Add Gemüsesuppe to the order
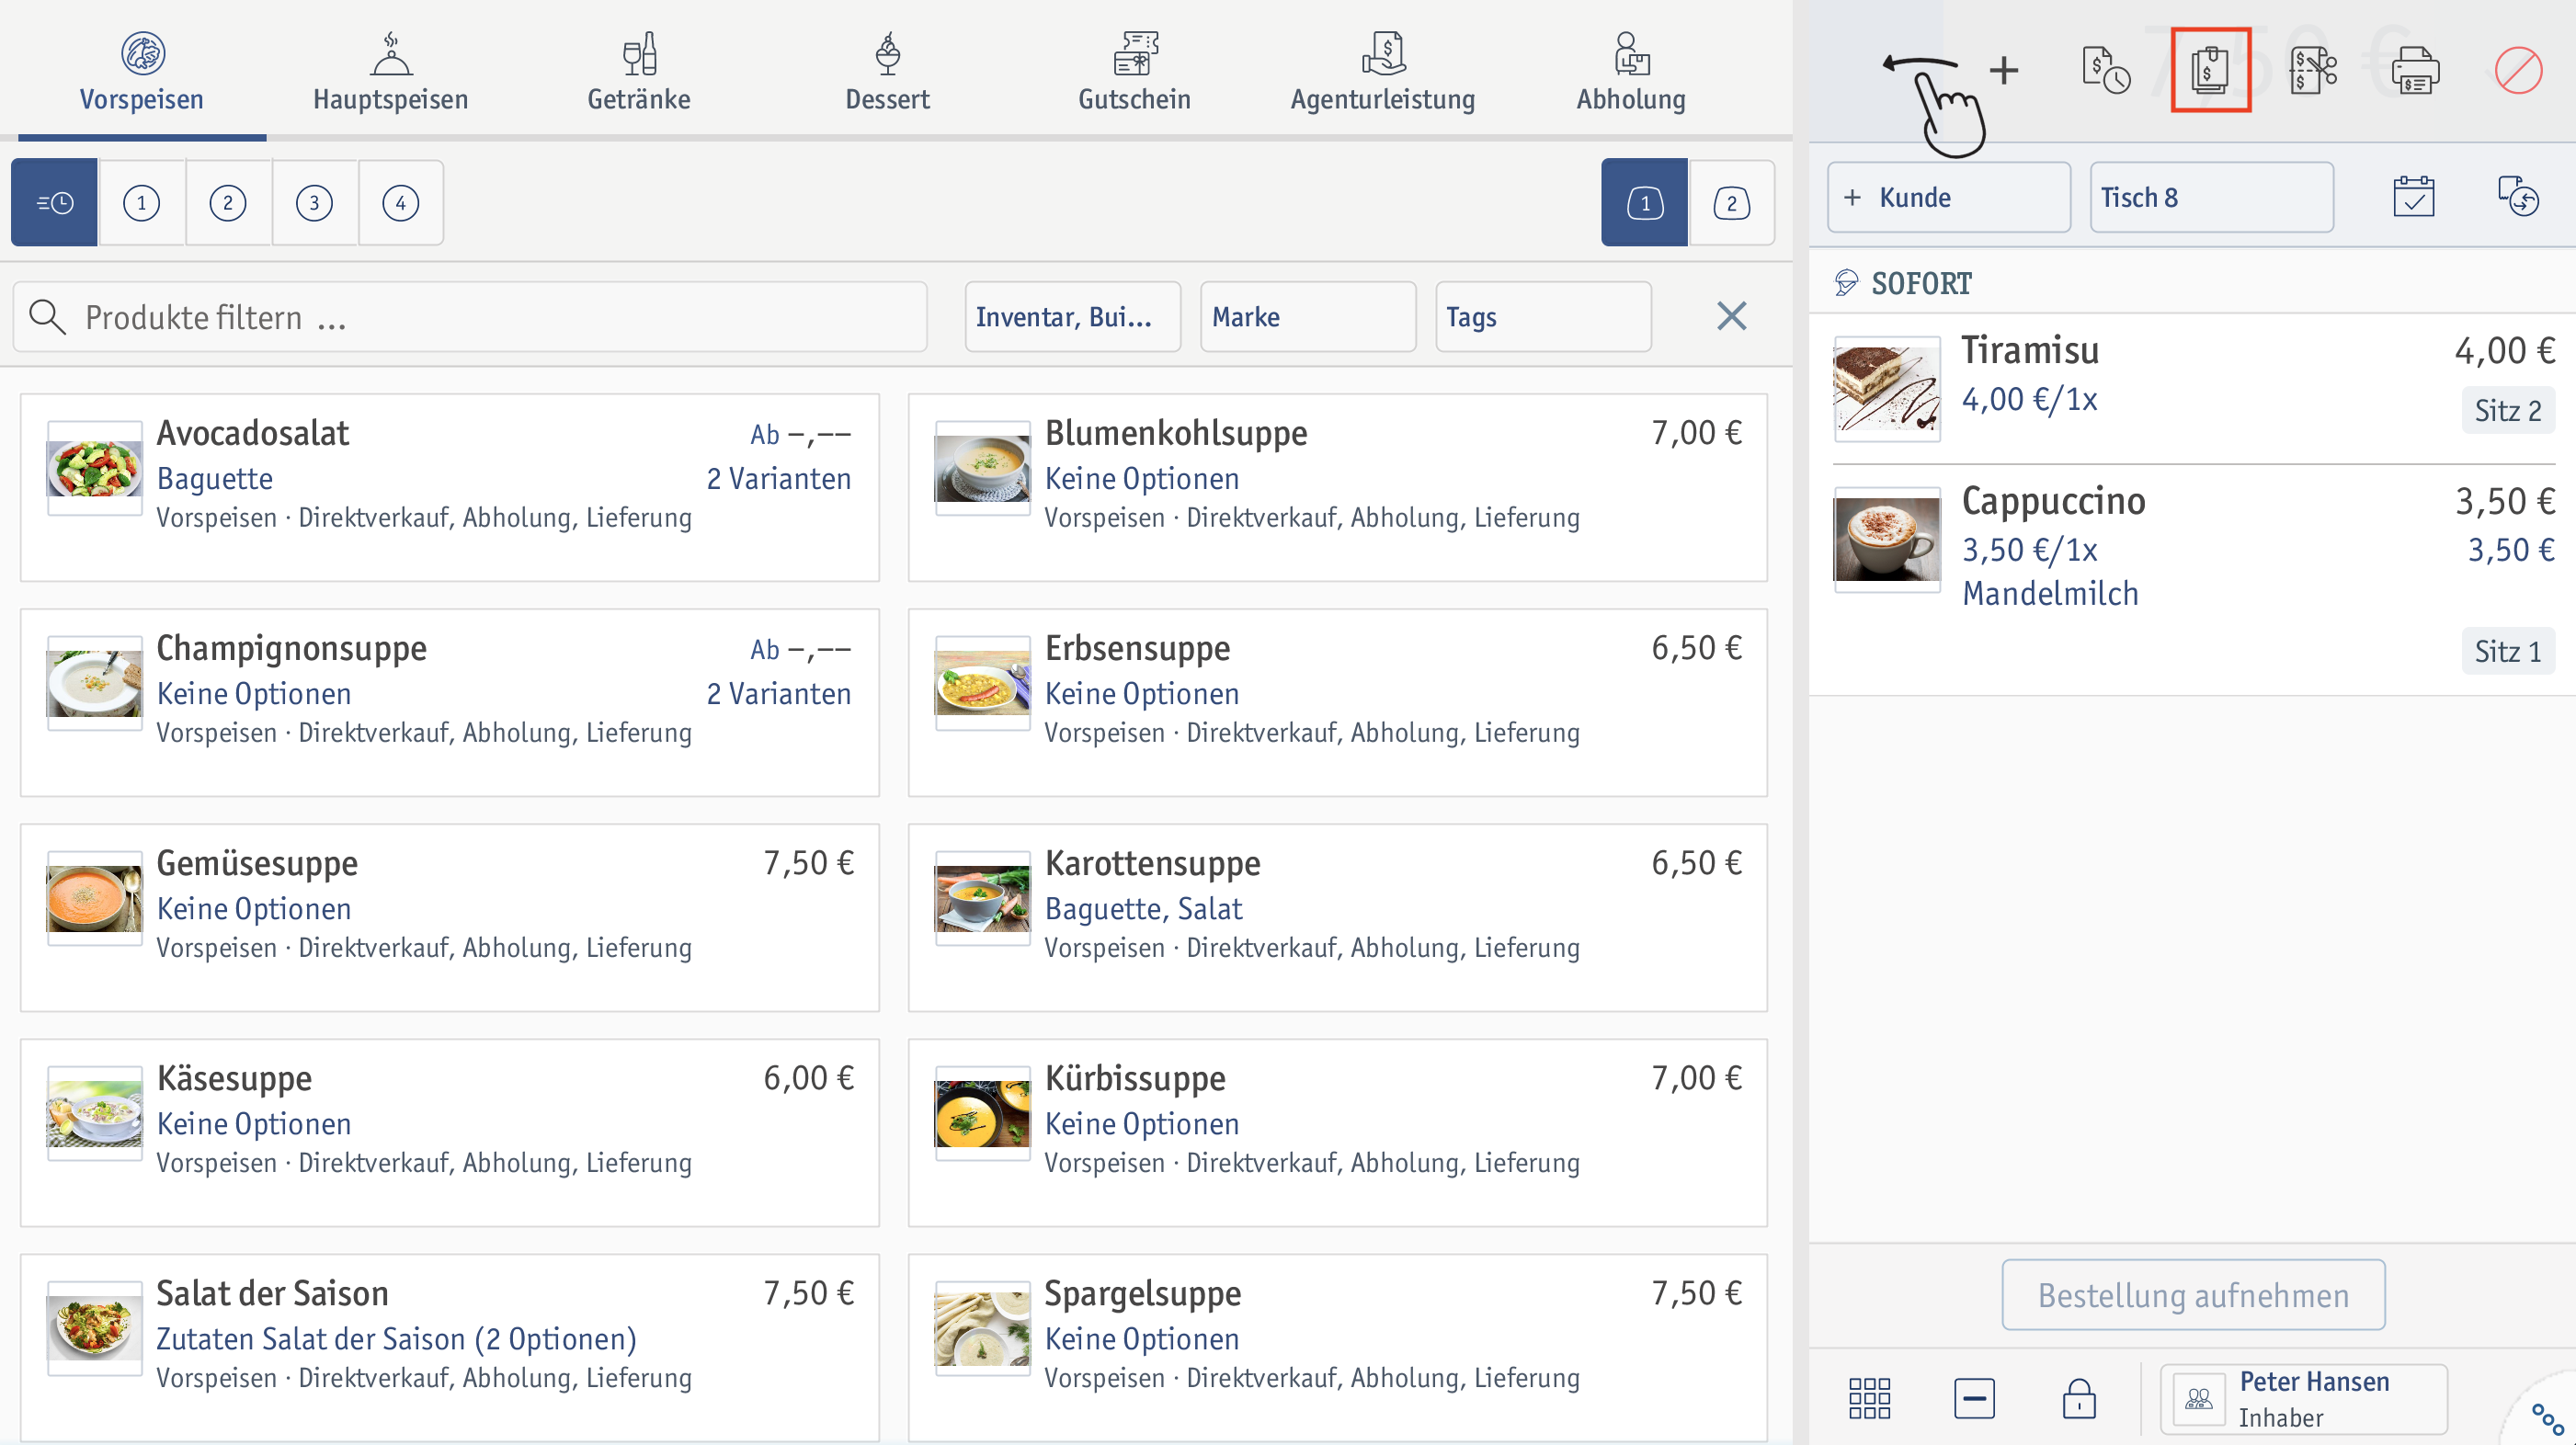 450,917
